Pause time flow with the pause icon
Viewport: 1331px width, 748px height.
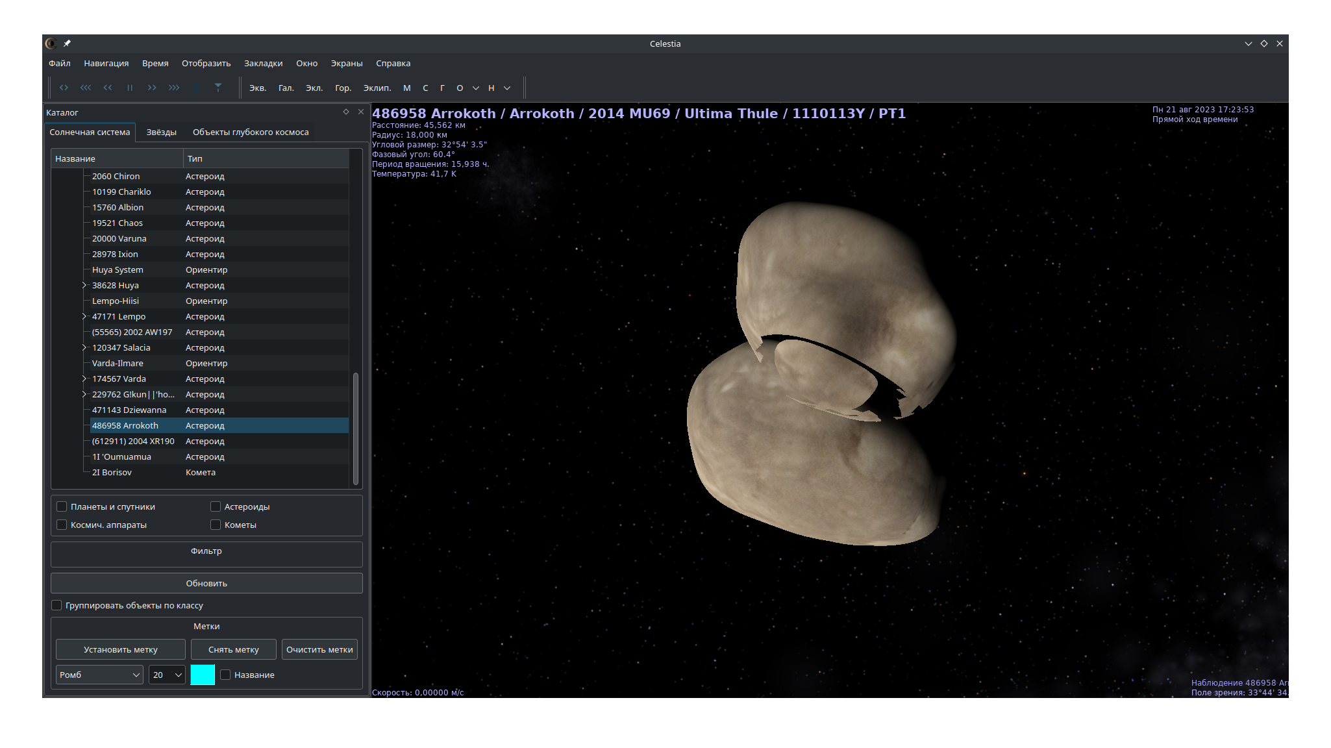(130, 88)
